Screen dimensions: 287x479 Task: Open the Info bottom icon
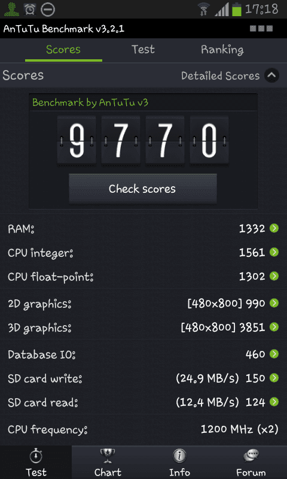click(179, 456)
